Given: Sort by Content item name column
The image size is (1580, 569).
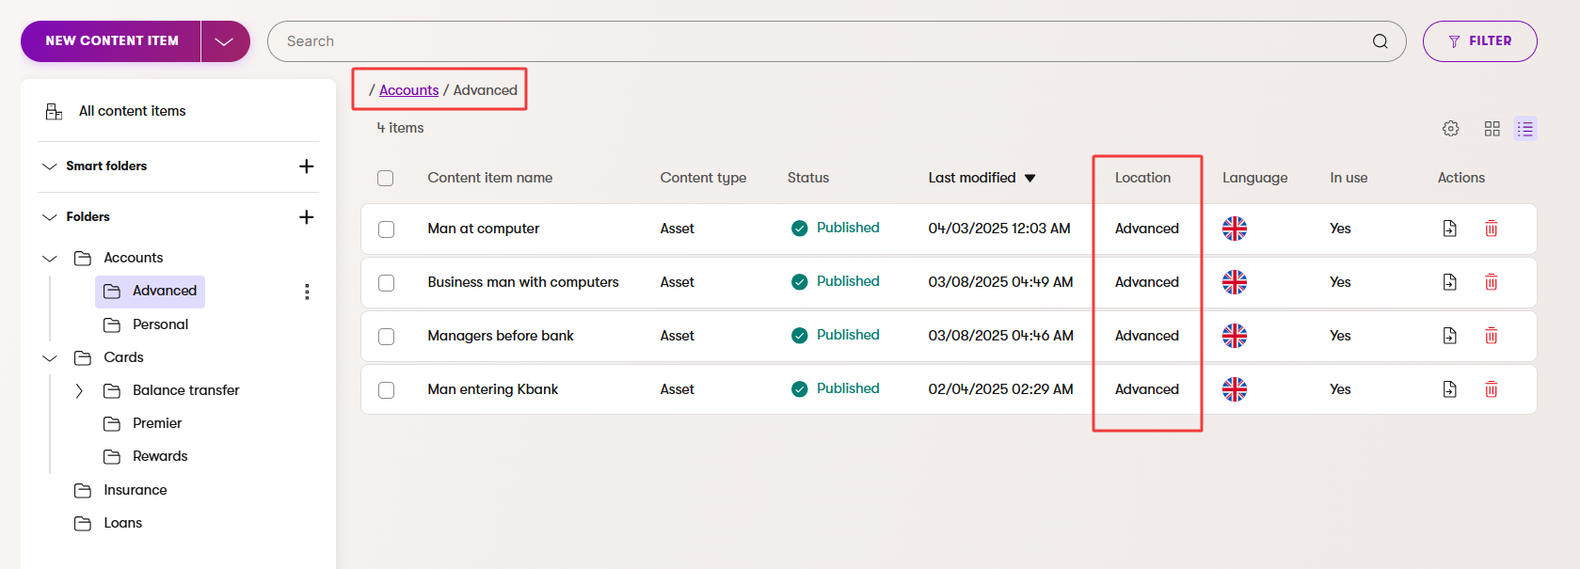Looking at the screenshot, I should point(490,178).
